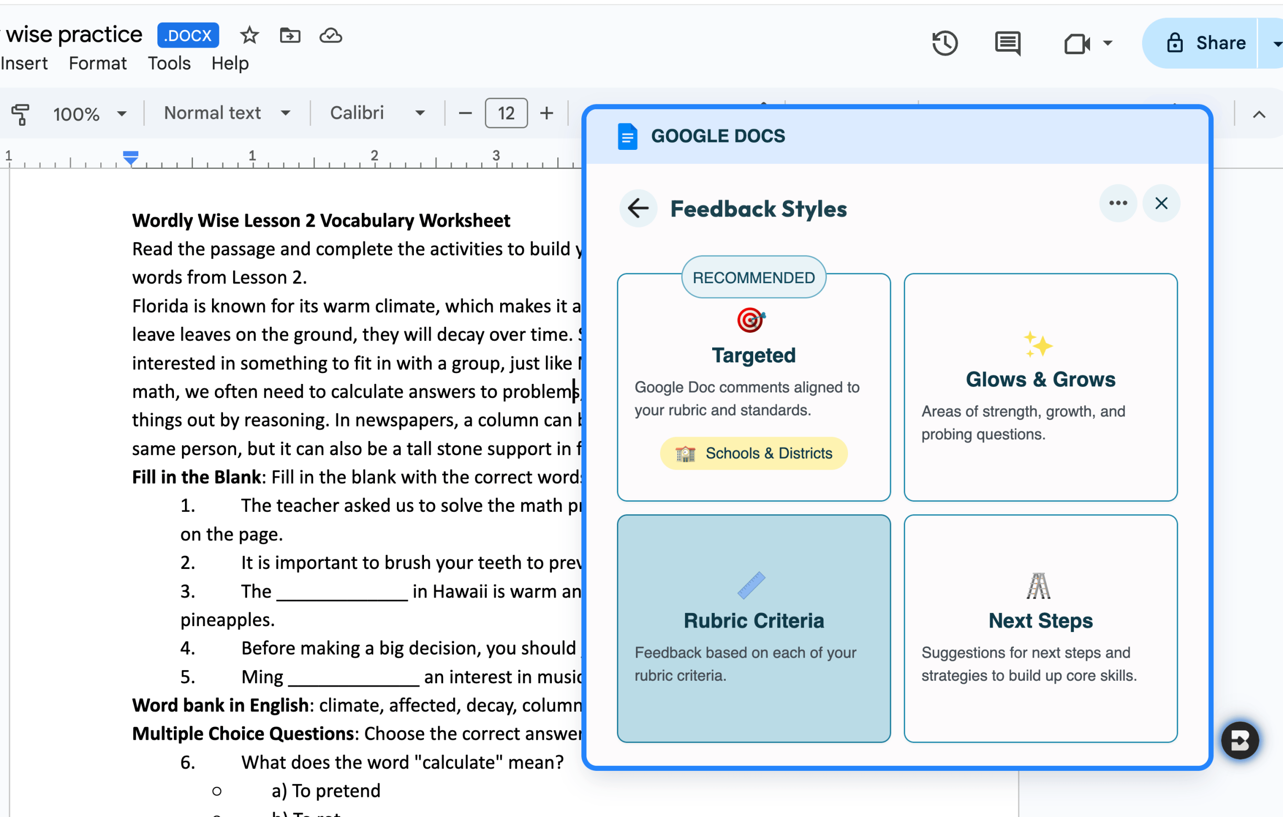Screen dimensions: 1283x817
Task: Open version history clock icon
Action: pyautogui.click(x=945, y=43)
